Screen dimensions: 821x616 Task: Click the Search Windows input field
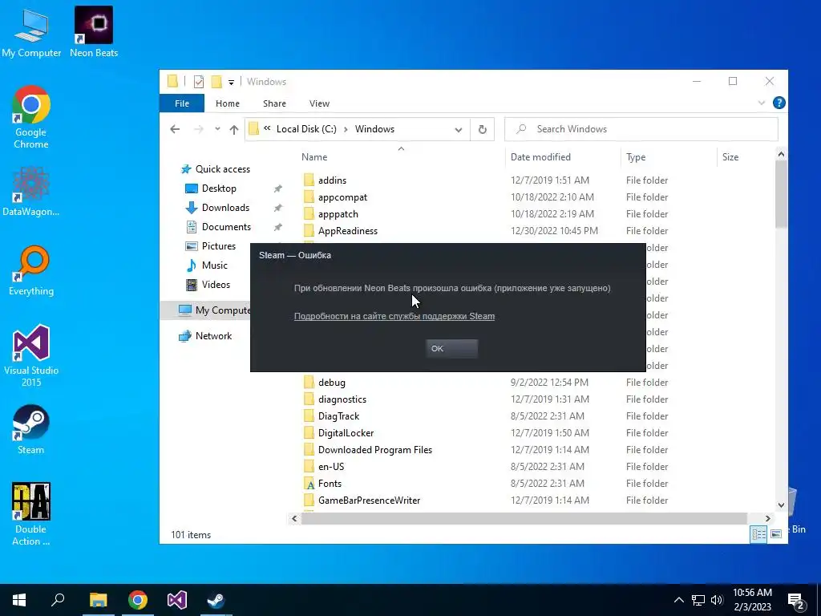pos(641,129)
